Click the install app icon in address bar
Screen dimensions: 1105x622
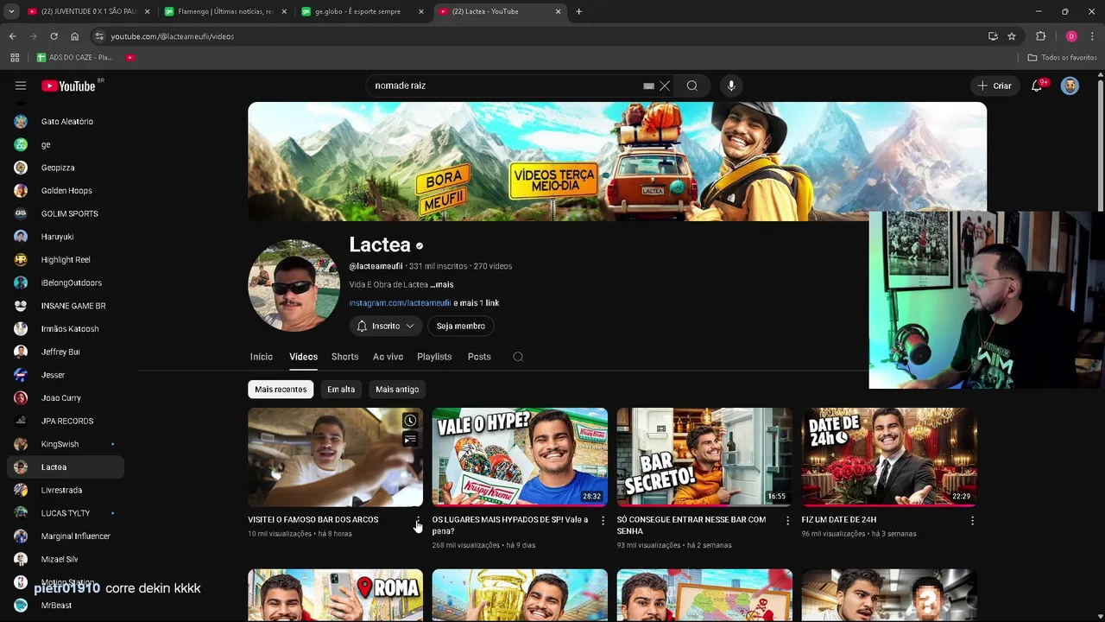pos(993,36)
